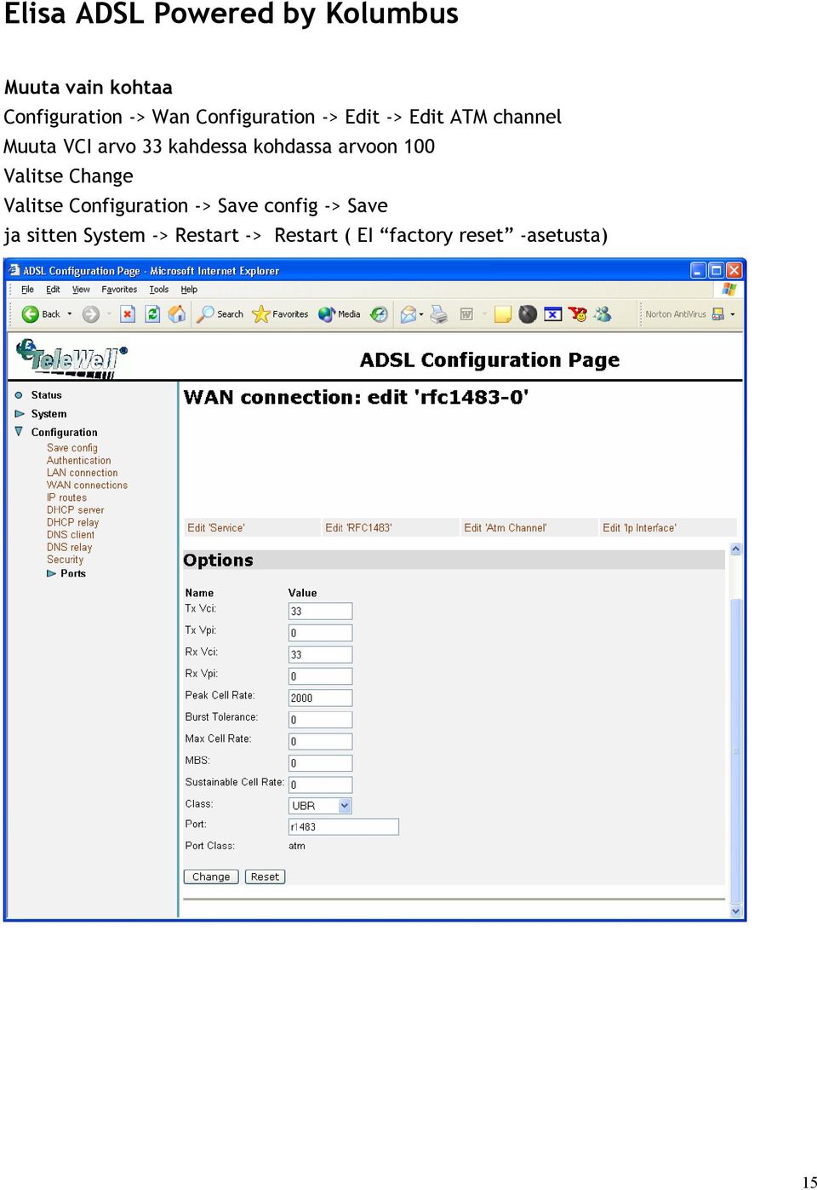Screen dimensions: 817x1190
Task: Expand the Ports sidebar item
Action: pos(51,573)
